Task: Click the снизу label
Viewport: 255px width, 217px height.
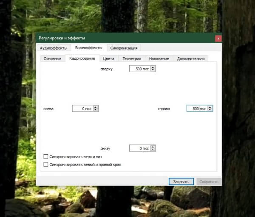Action: tap(105, 149)
